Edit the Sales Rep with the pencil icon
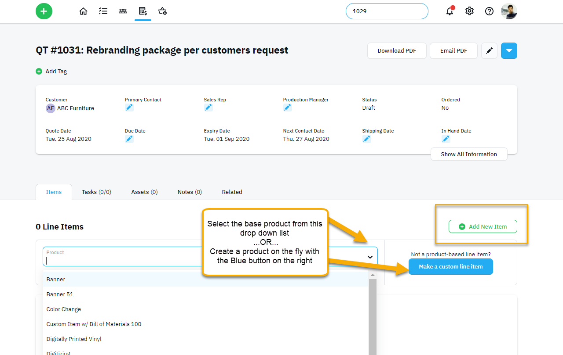563x355 pixels. pos(208,107)
